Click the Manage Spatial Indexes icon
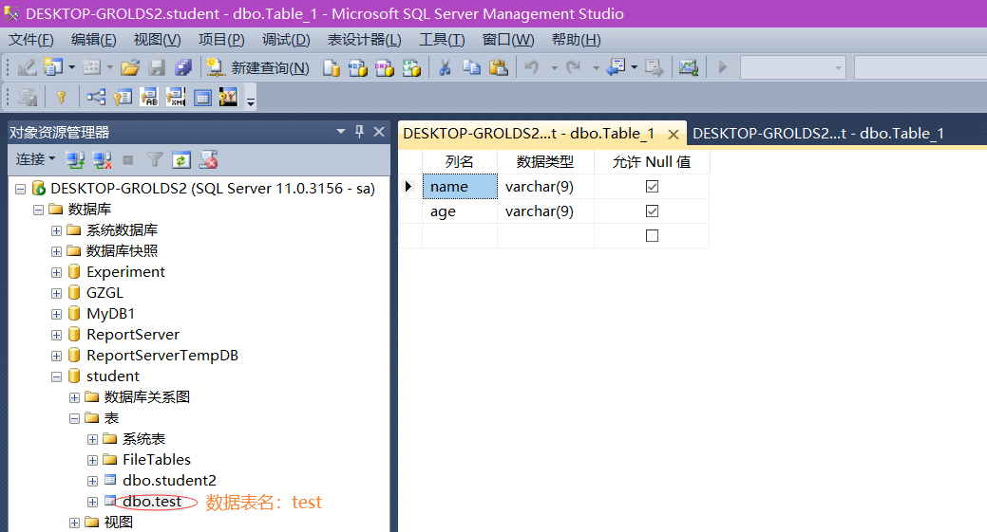987x532 pixels. [x=229, y=98]
